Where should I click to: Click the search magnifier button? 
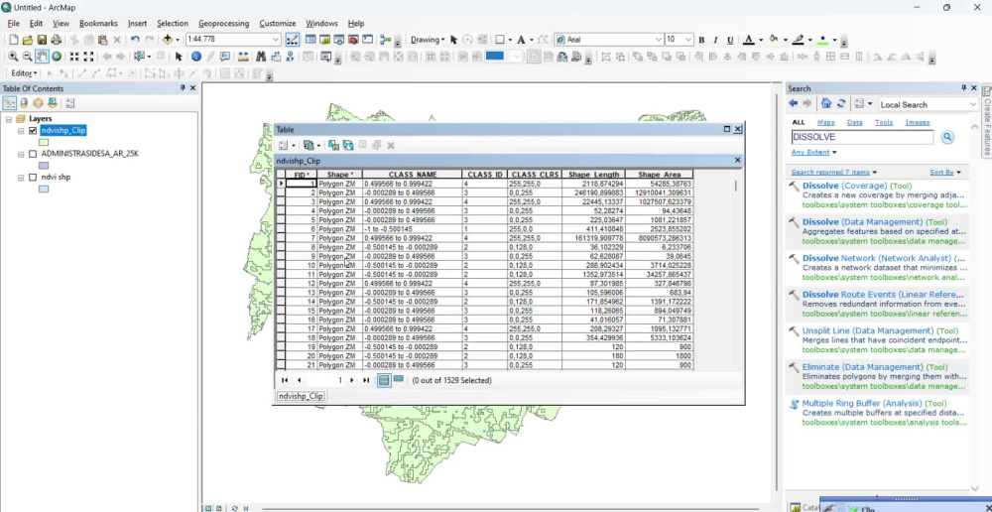pos(947,137)
